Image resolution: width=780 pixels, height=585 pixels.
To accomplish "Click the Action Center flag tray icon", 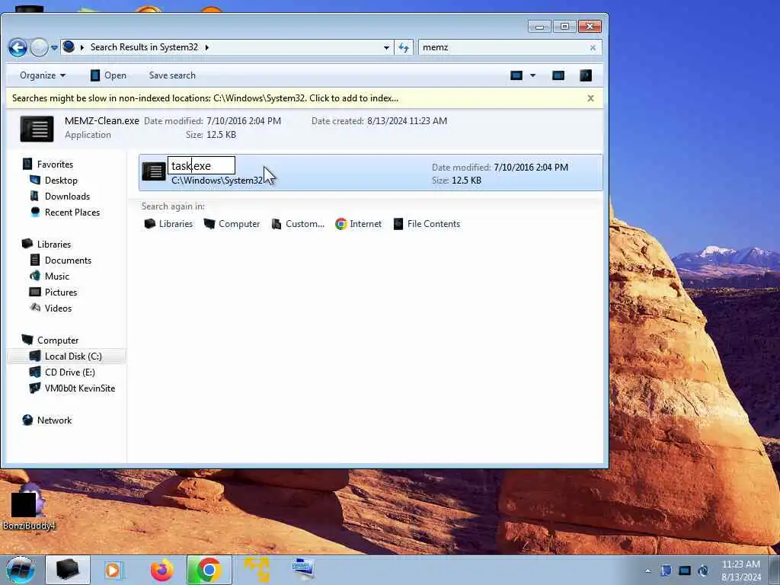I will (666, 571).
